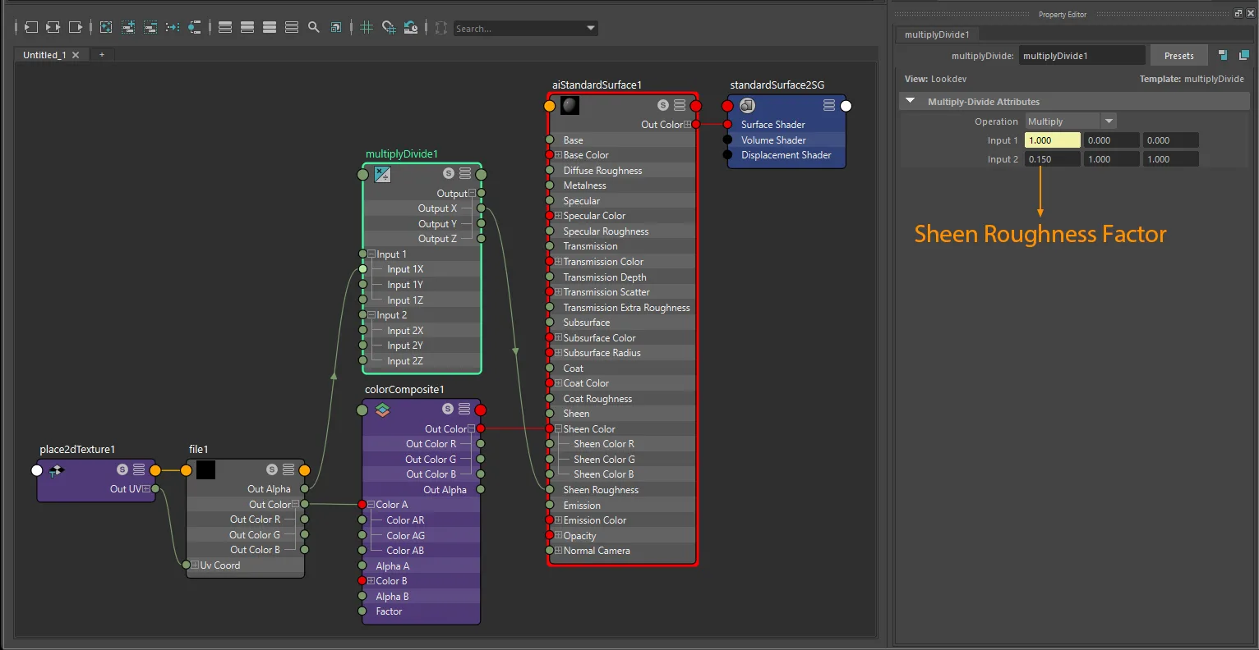
Task: Click the Input 1 first value field
Action: (x=1053, y=140)
